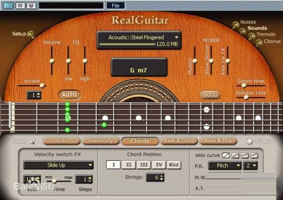Select chord position I
Image resolution: width=283 pixels, height=200 pixels.
(114, 165)
